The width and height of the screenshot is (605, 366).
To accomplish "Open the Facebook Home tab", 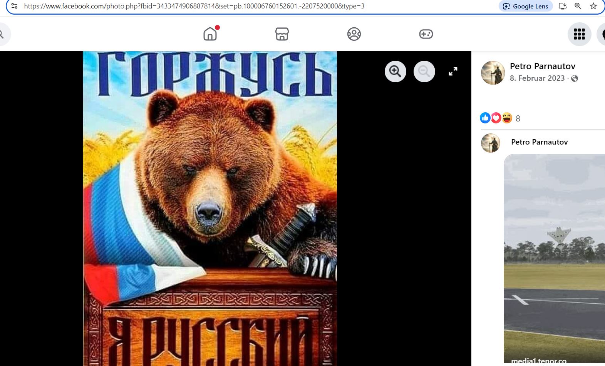I will [210, 34].
